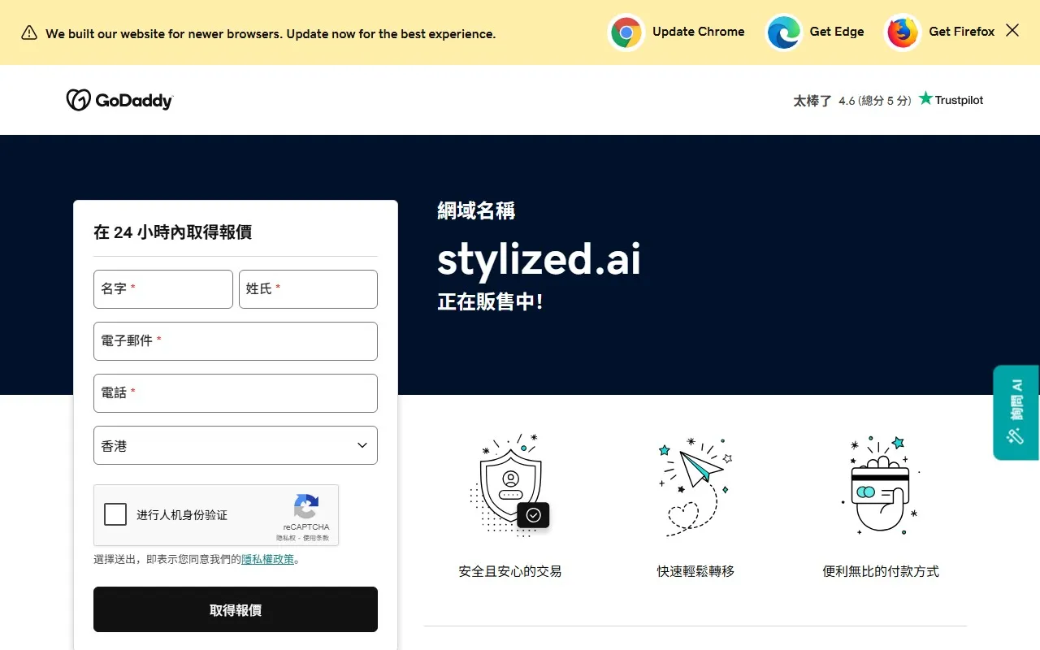The height and width of the screenshot is (650, 1040).
Task: Open the 詢問 AI side panel
Action: [x=1015, y=412]
